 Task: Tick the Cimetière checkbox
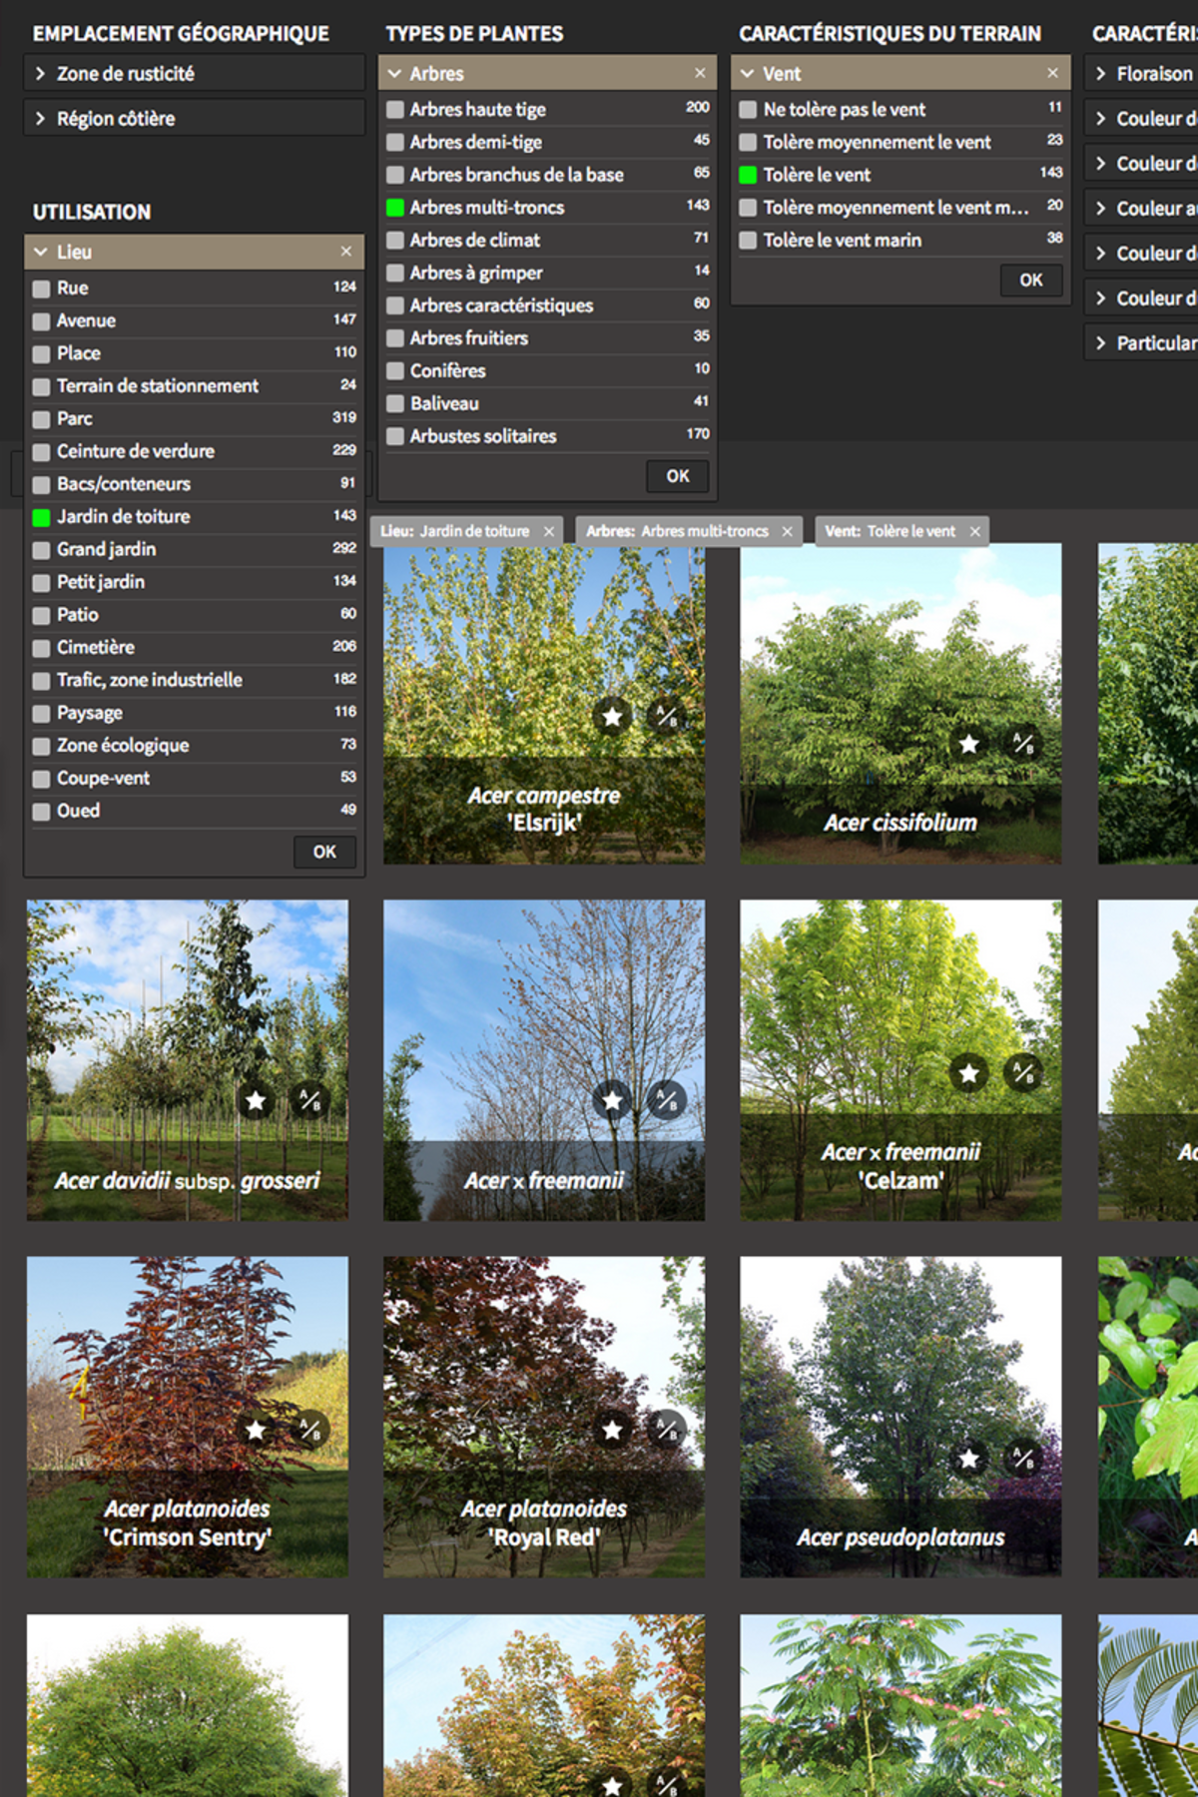click(x=41, y=648)
